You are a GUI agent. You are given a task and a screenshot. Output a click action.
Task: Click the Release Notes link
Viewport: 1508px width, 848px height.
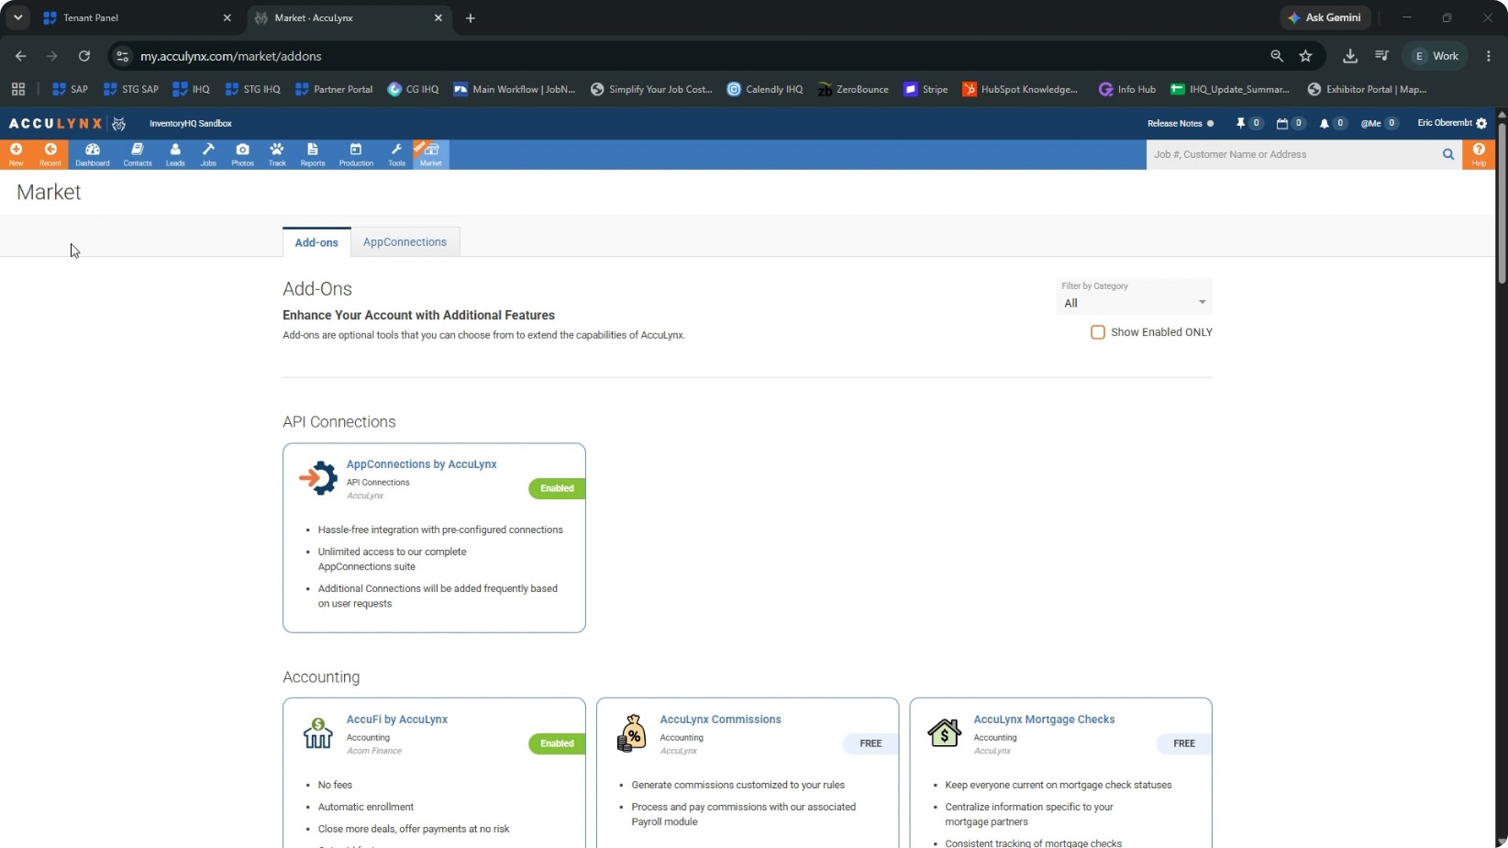tap(1174, 123)
